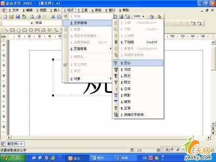Open the 窗口 menu
This screenshot has height=162, width=216.
(110, 10)
